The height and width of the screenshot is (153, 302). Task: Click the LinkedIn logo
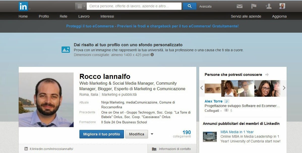[23, 6]
